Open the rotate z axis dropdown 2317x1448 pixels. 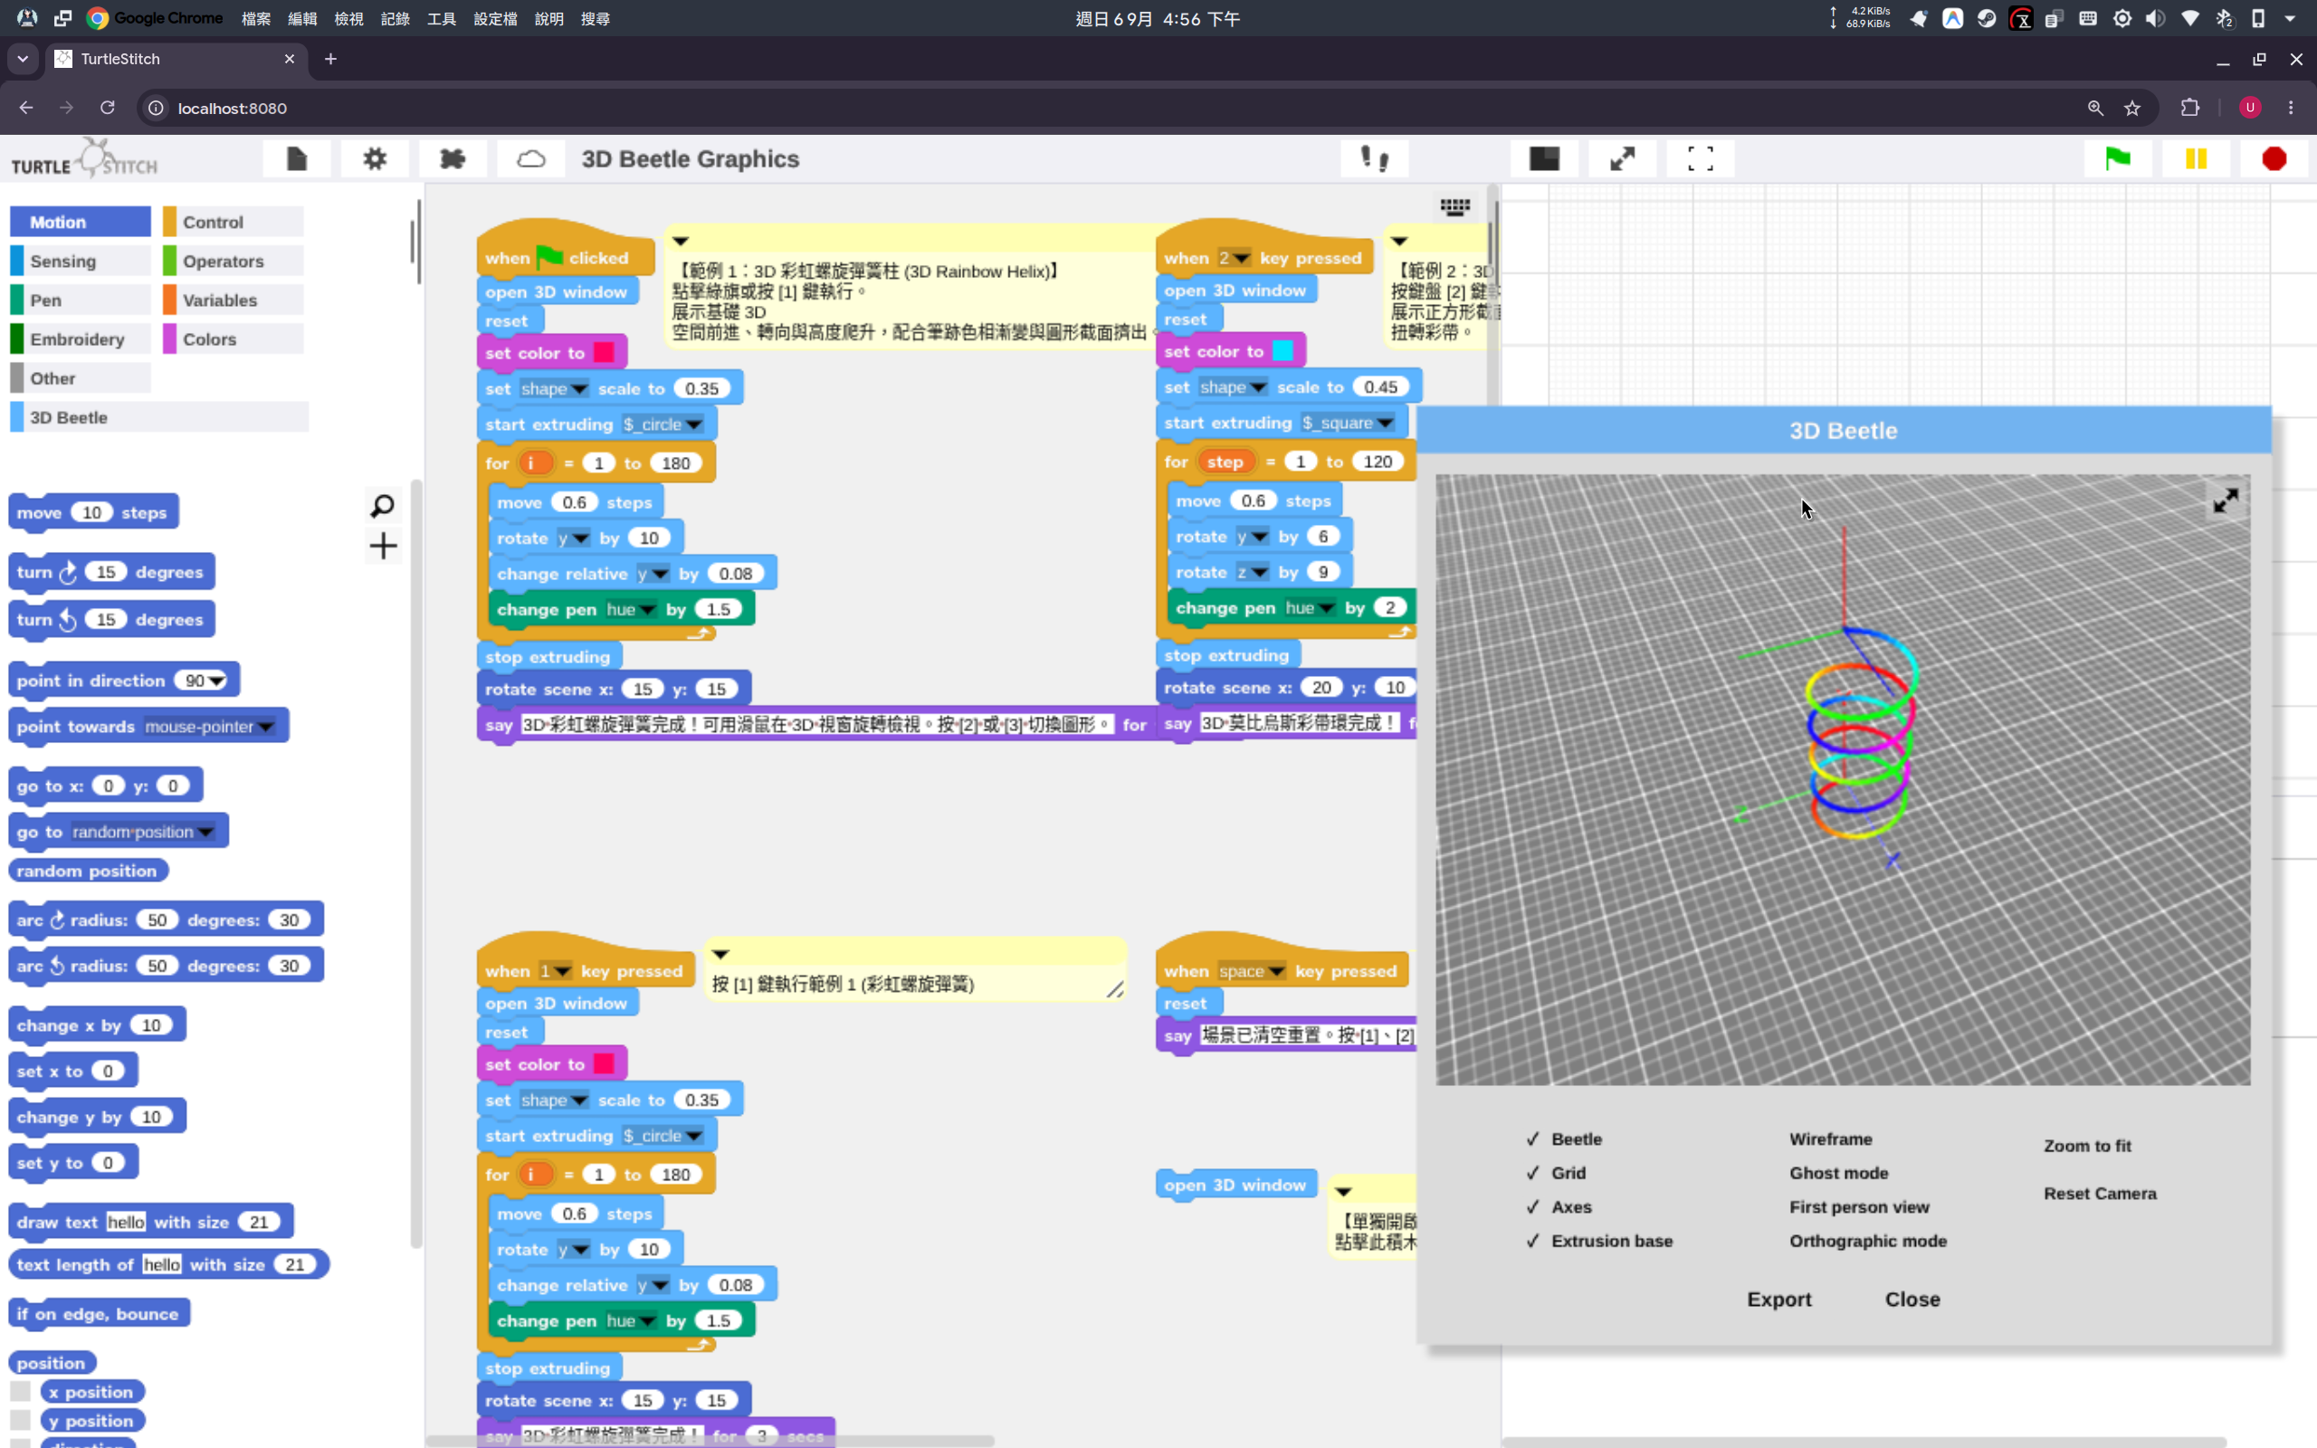click(1260, 573)
